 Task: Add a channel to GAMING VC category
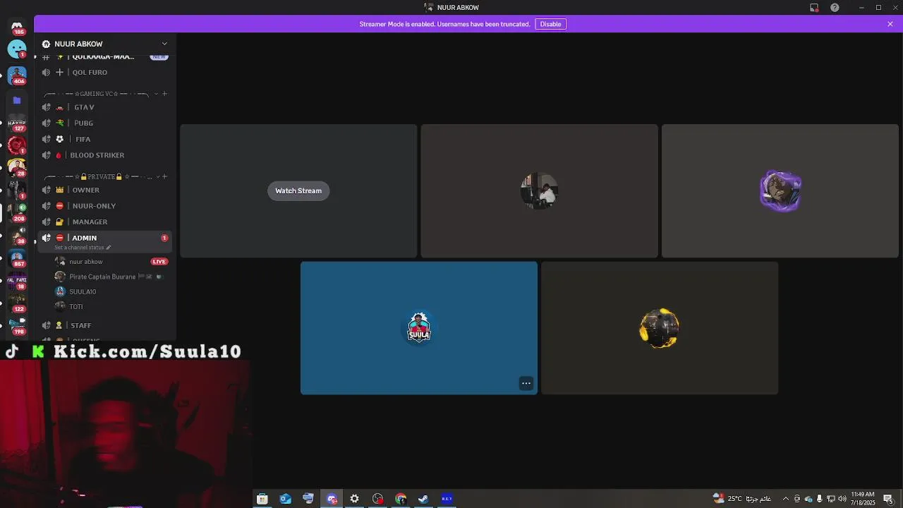[x=164, y=94]
